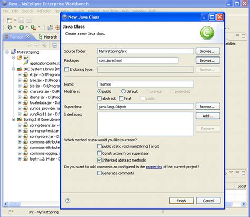This screenshot has width=250, height=217.
Task: Click Browse next to Package field
Action: (x=208, y=60)
